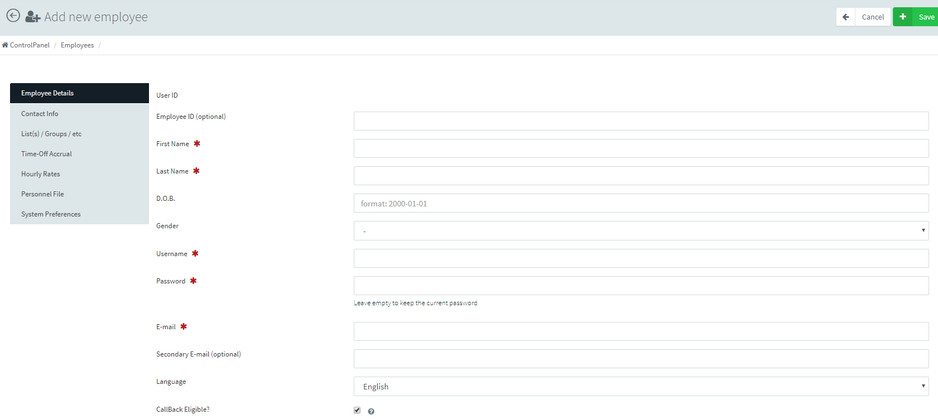Focus the E-mail input field
This screenshot has width=938, height=419.
(641, 331)
